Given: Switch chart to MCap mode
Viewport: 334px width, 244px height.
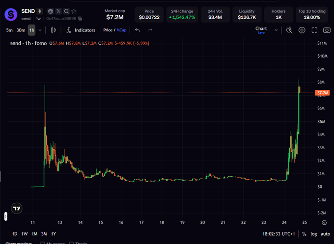Looking at the screenshot, I should (121, 30).
